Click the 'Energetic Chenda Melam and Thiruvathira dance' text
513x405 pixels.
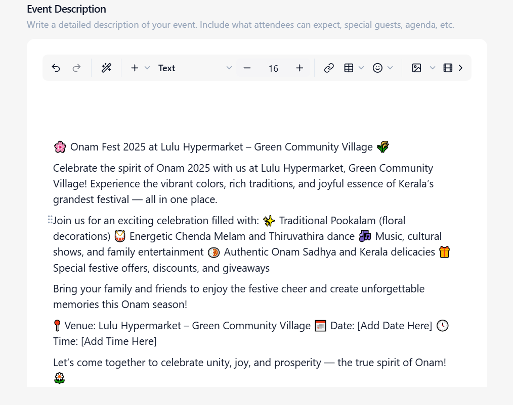(242, 236)
